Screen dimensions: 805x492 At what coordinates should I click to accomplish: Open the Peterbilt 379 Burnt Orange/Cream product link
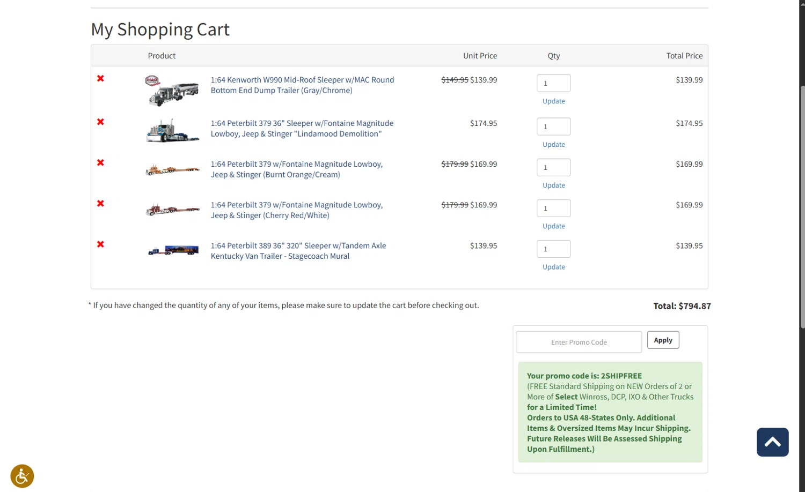click(297, 169)
